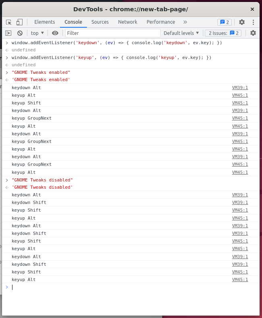
Task: Open VM45:1 link beside first keyup Shift
Action: tap(240, 103)
